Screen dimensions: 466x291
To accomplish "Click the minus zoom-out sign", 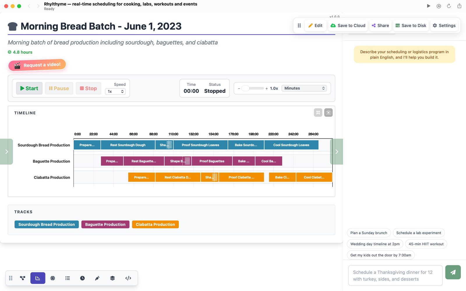I will (x=239, y=88).
